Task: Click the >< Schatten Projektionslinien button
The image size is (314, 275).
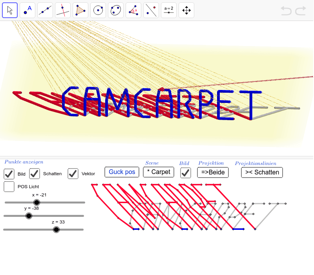Action: [262, 172]
